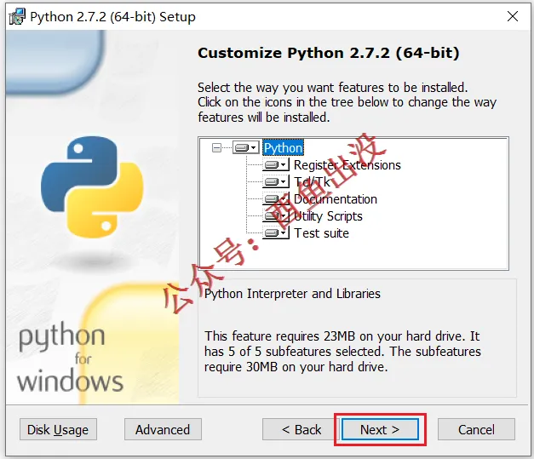Open install options dropdown for Test suite
This screenshot has width=534, height=459.
click(x=276, y=232)
